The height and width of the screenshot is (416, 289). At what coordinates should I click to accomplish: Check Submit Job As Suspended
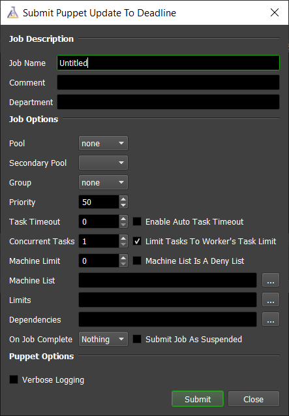coord(137,339)
